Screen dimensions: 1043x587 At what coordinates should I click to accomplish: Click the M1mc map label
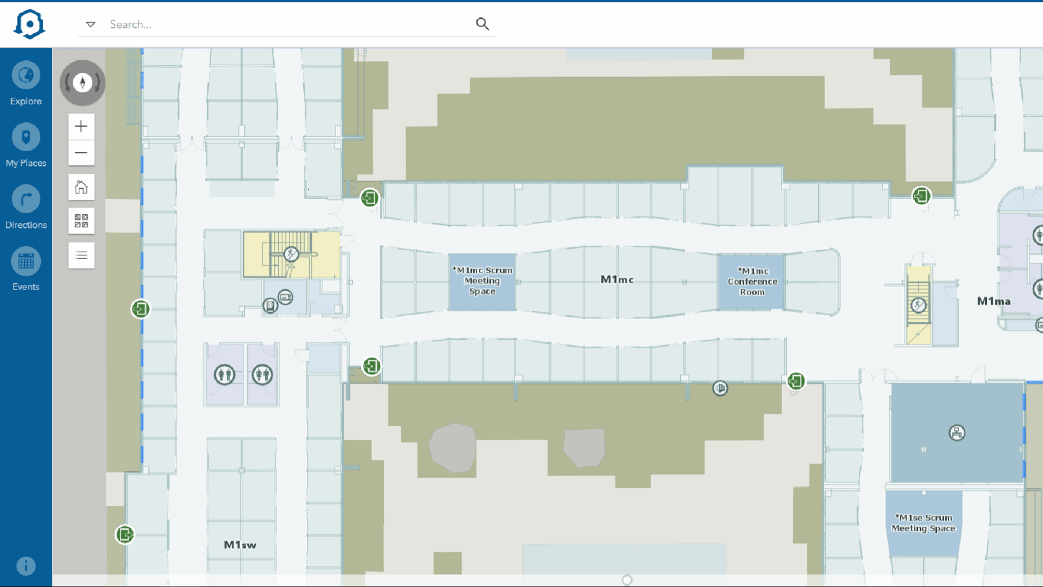click(x=617, y=279)
